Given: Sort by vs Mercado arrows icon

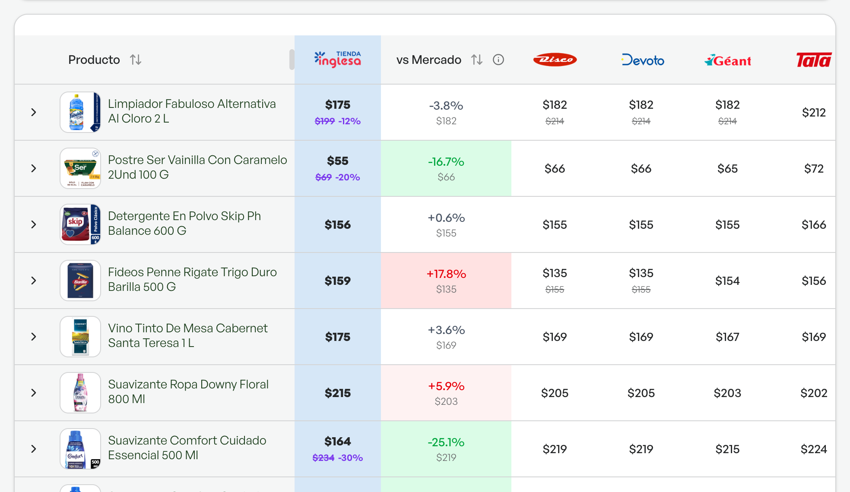Looking at the screenshot, I should pyautogui.click(x=477, y=60).
